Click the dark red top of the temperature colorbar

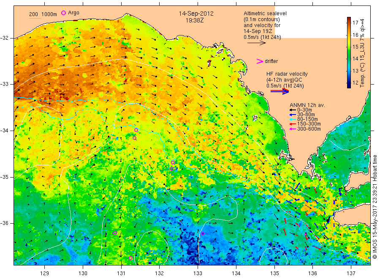pos(349,19)
